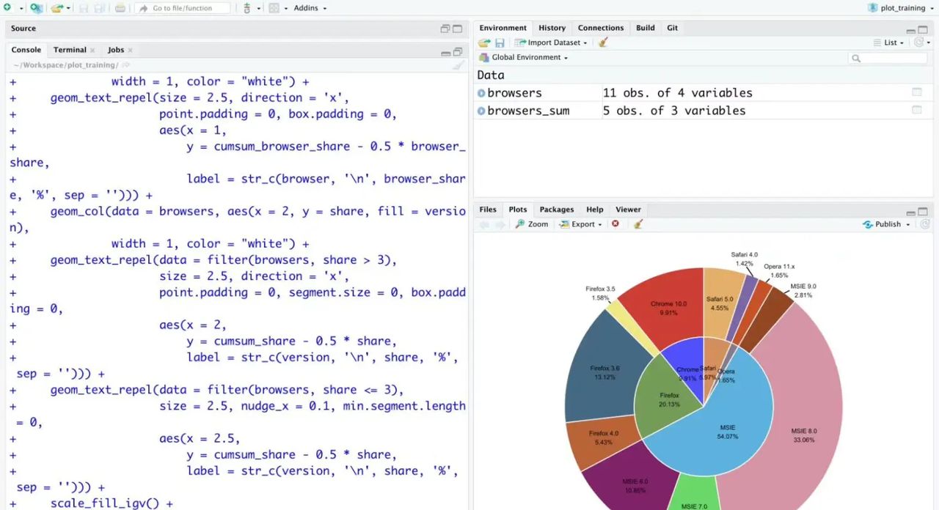Open the Export dropdown in Plots

tap(582, 224)
